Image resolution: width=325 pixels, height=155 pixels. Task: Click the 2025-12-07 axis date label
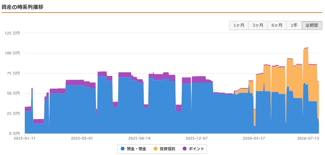[196, 138]
